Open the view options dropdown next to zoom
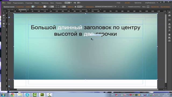Screen dimensions: 172x97 click(79, 3)
